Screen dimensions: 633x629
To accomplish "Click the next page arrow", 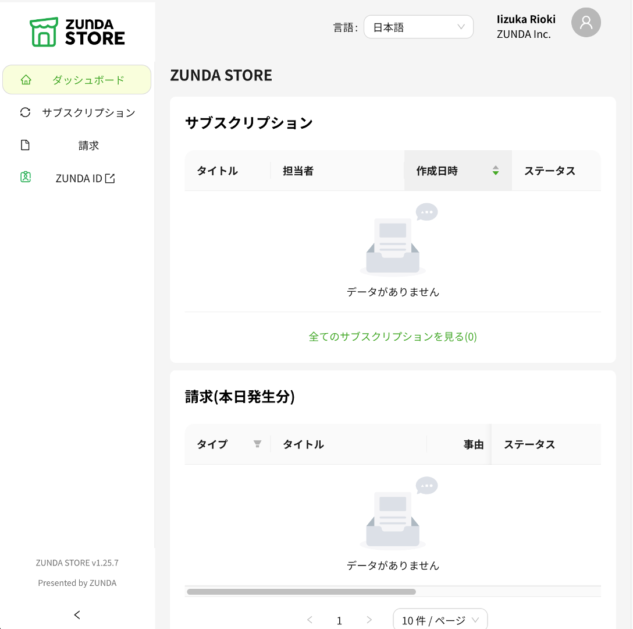I will tap(369, 620).
